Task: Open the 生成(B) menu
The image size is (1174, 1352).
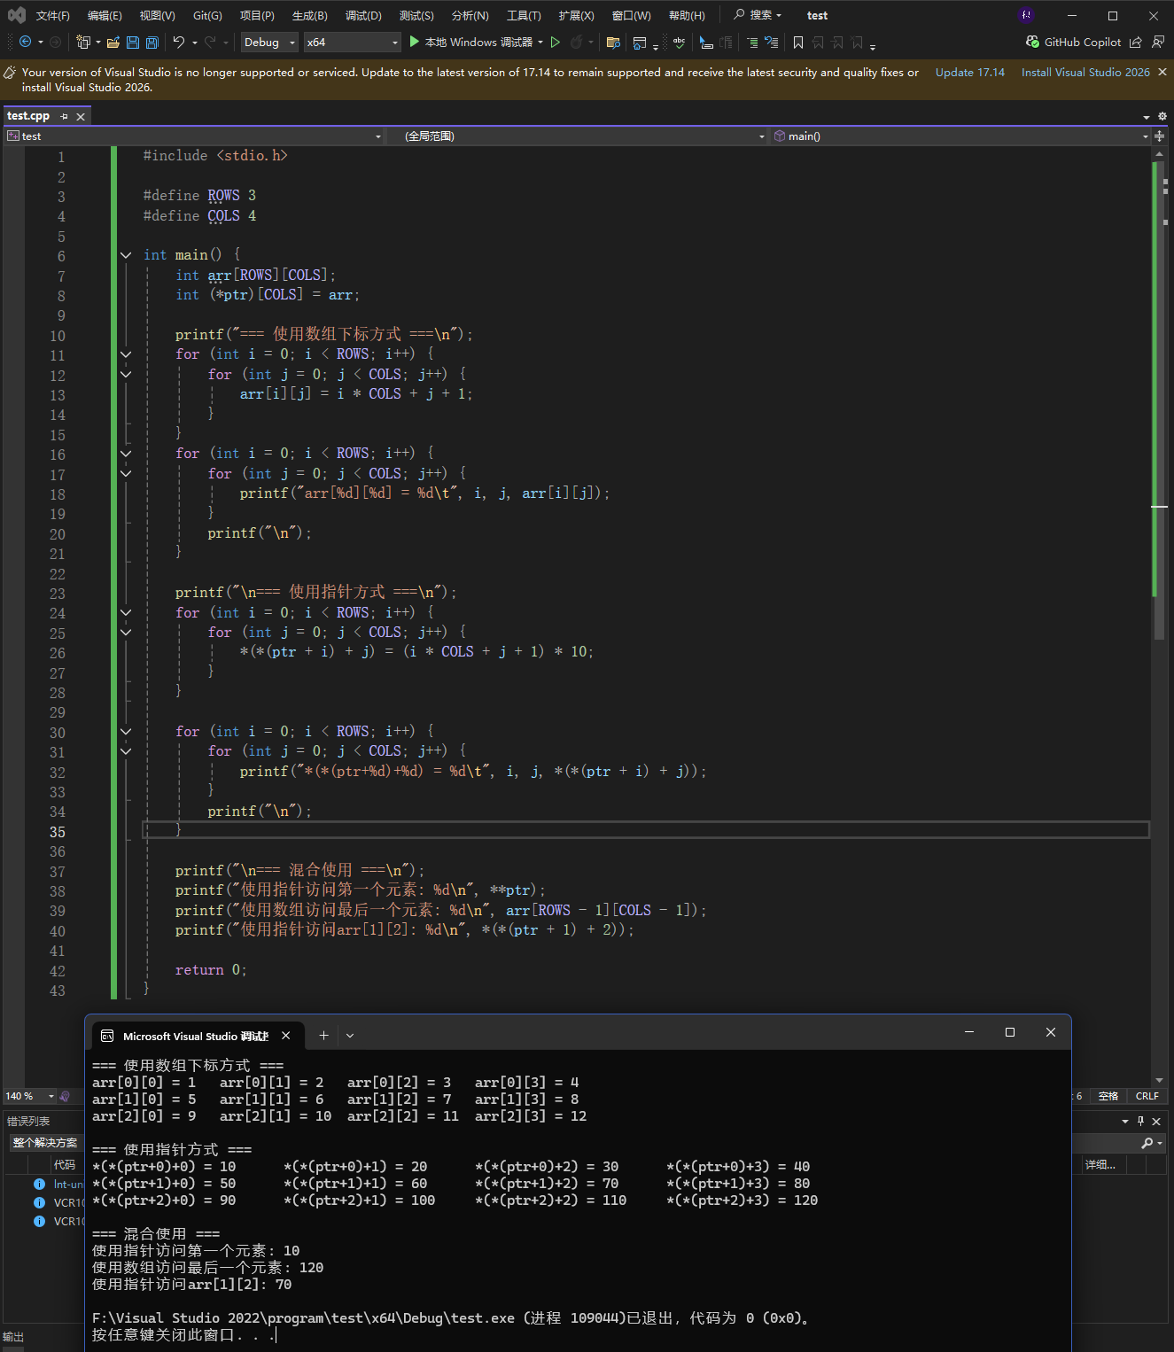Action: click(309, 15)
